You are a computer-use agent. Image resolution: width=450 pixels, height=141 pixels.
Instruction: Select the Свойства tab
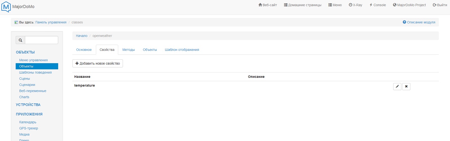point(107,50)
